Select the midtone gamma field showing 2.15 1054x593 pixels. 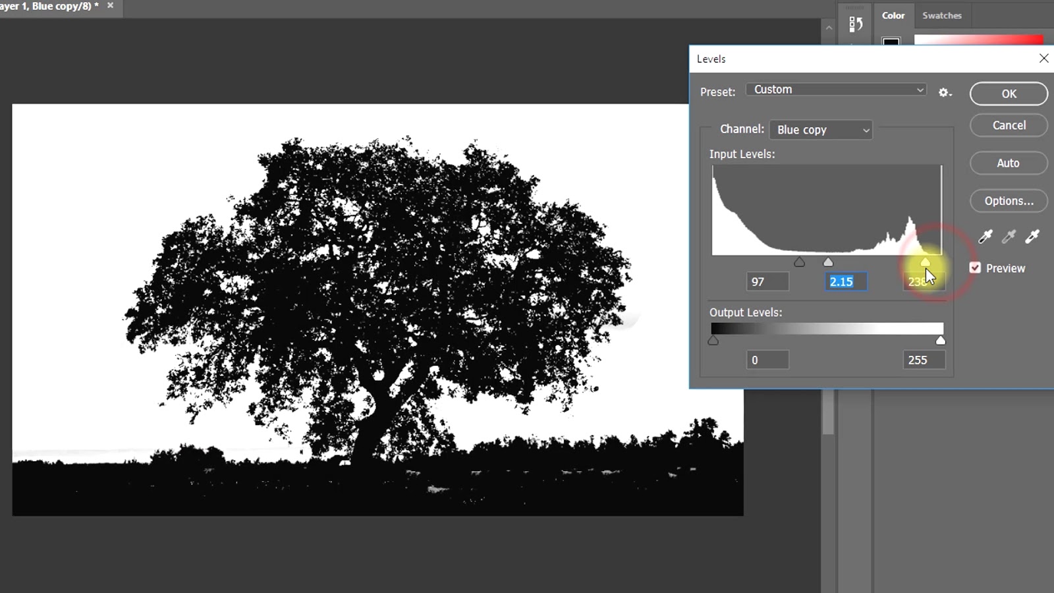[x=845, y=281]
